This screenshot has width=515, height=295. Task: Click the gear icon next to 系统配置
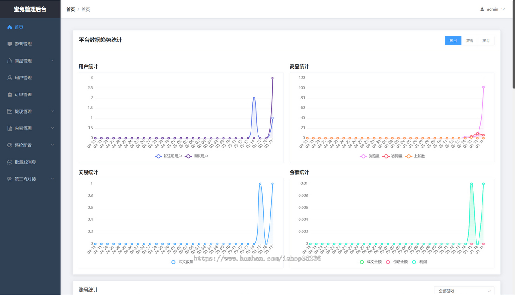(x=10, y=145)
